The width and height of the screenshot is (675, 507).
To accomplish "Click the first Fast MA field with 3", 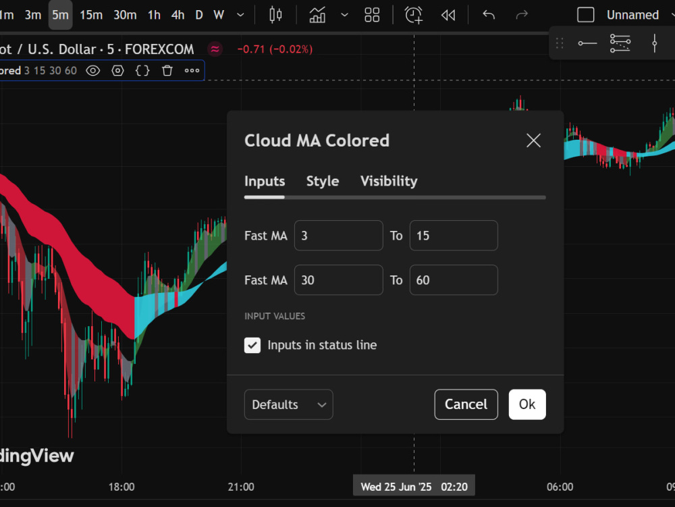I will [x=338, y=236].
